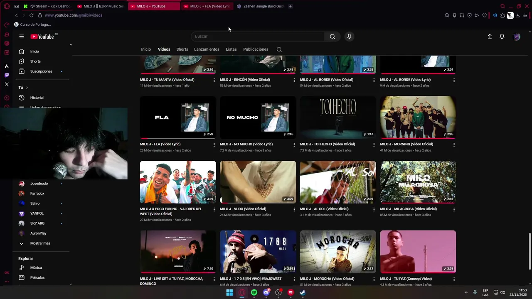Open Curso de Portugu... bookmark
532x299 pixels.
32,25
